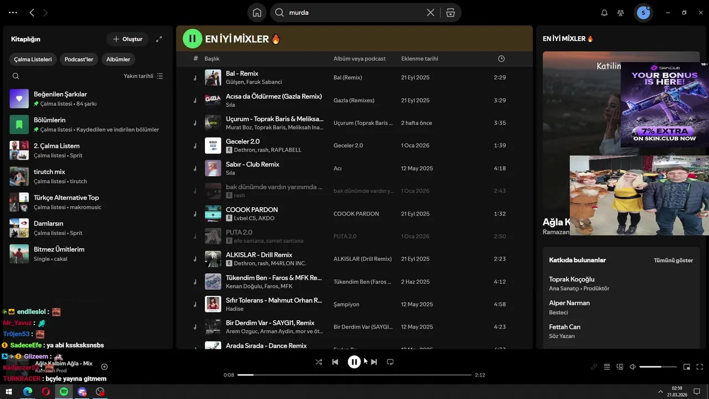Open the Bölümlerin playlist
The height and width of the screenshot is (399, 709).
[87, 125]
